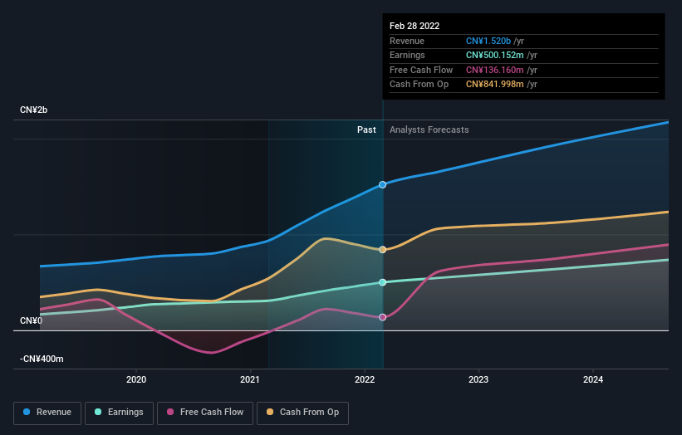Click the 2020 x-axis label
This screenshot has width=682, height=435.
(136, 379)
